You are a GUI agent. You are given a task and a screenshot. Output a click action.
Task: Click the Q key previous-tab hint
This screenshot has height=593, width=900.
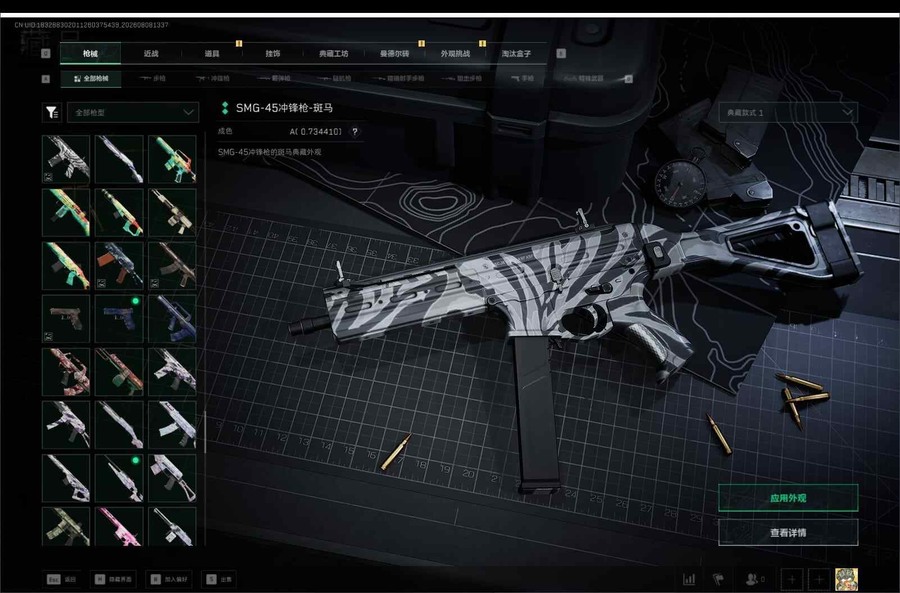tap(46, 53)
